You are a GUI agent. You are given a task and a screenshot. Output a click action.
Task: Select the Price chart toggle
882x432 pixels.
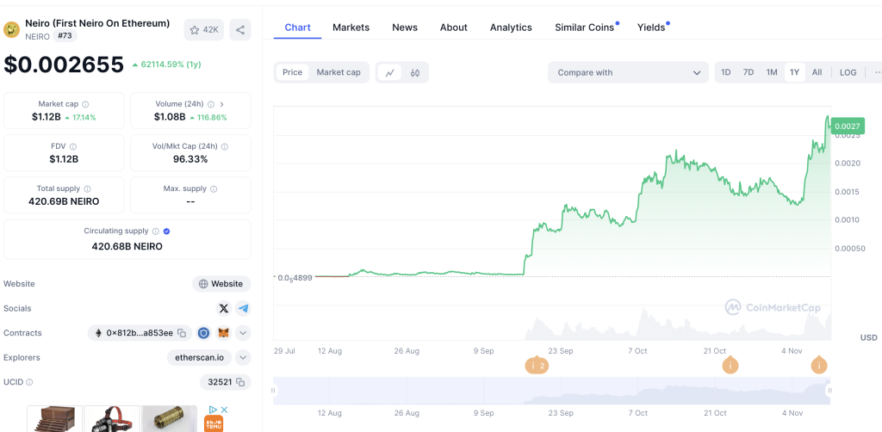293,72
